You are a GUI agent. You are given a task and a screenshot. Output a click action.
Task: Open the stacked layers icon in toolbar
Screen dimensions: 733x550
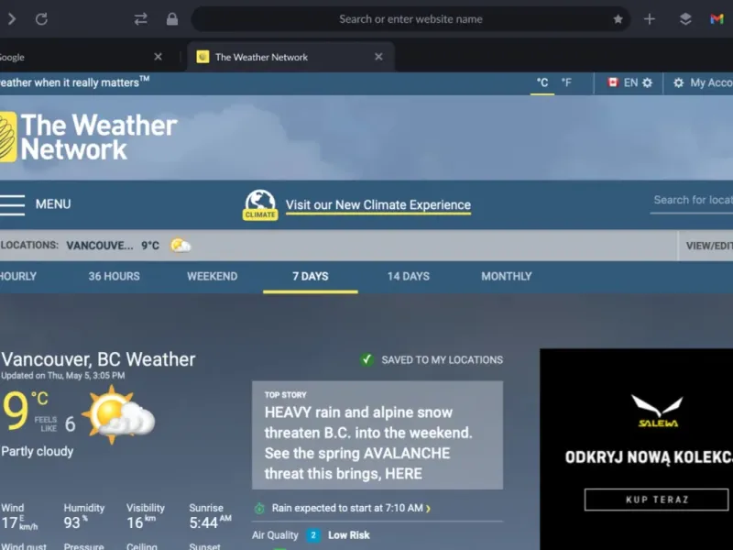[x=685, y=19]
